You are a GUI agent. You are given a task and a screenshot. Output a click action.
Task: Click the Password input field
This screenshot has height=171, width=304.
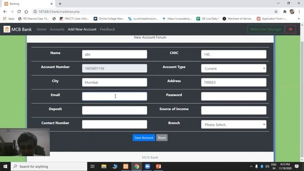point(234,96)
